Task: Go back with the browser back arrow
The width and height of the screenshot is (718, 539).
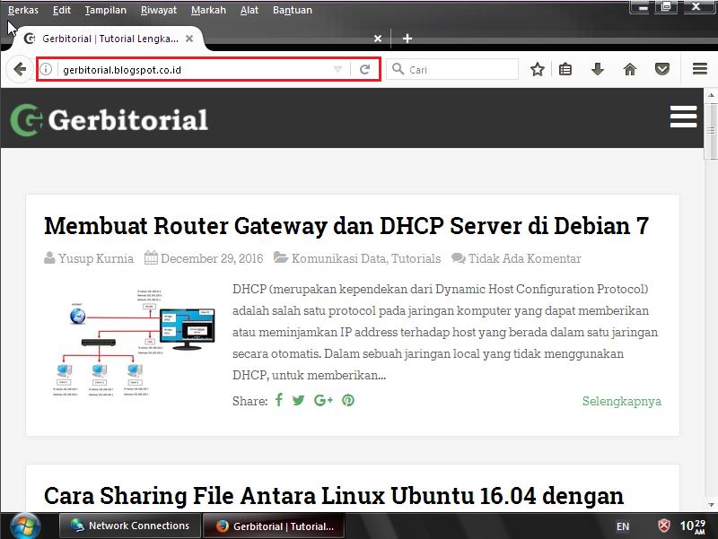Action: [20, 70]
